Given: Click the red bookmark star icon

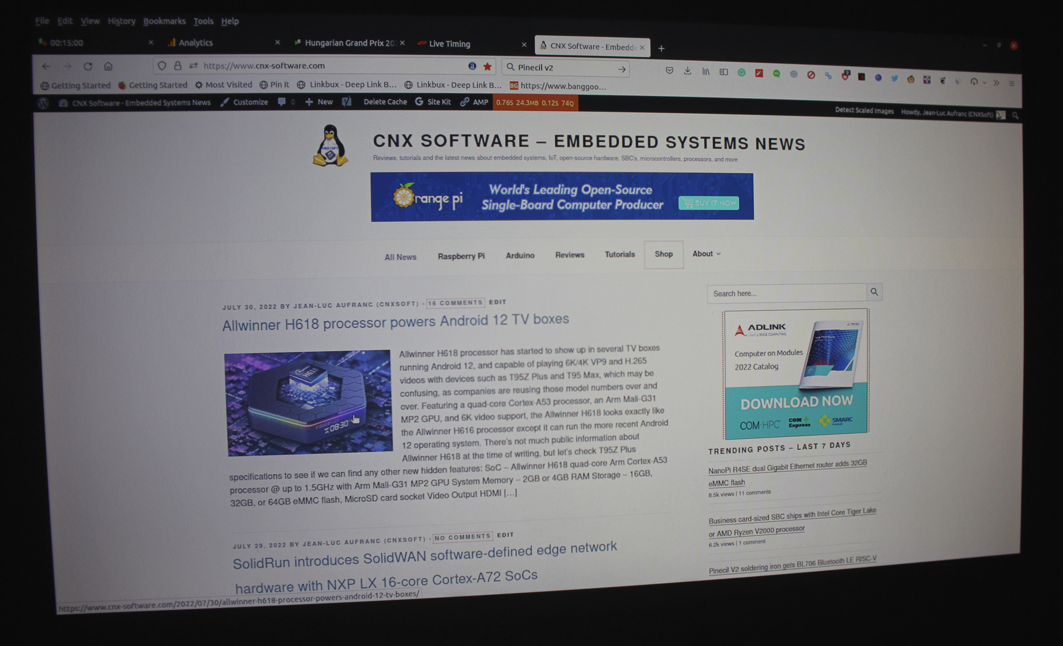Looking at the screenshot, I should 488,67.
